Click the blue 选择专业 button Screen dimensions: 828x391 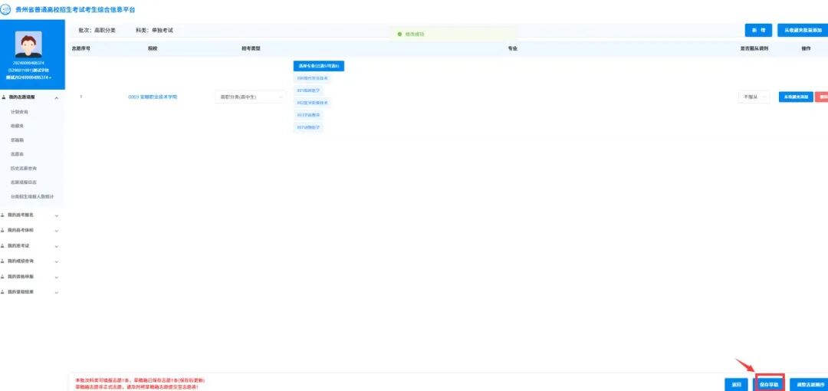[318, 66]
